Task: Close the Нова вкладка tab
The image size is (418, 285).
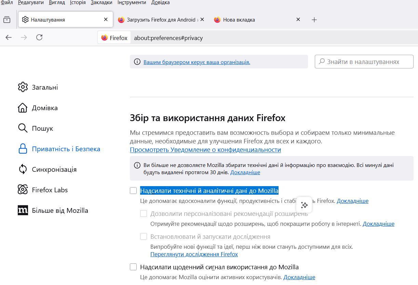Action: click(x=298, y=20)
